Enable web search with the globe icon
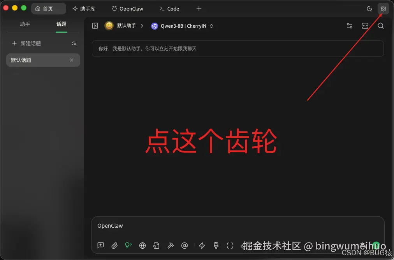 tap(142, 246)
